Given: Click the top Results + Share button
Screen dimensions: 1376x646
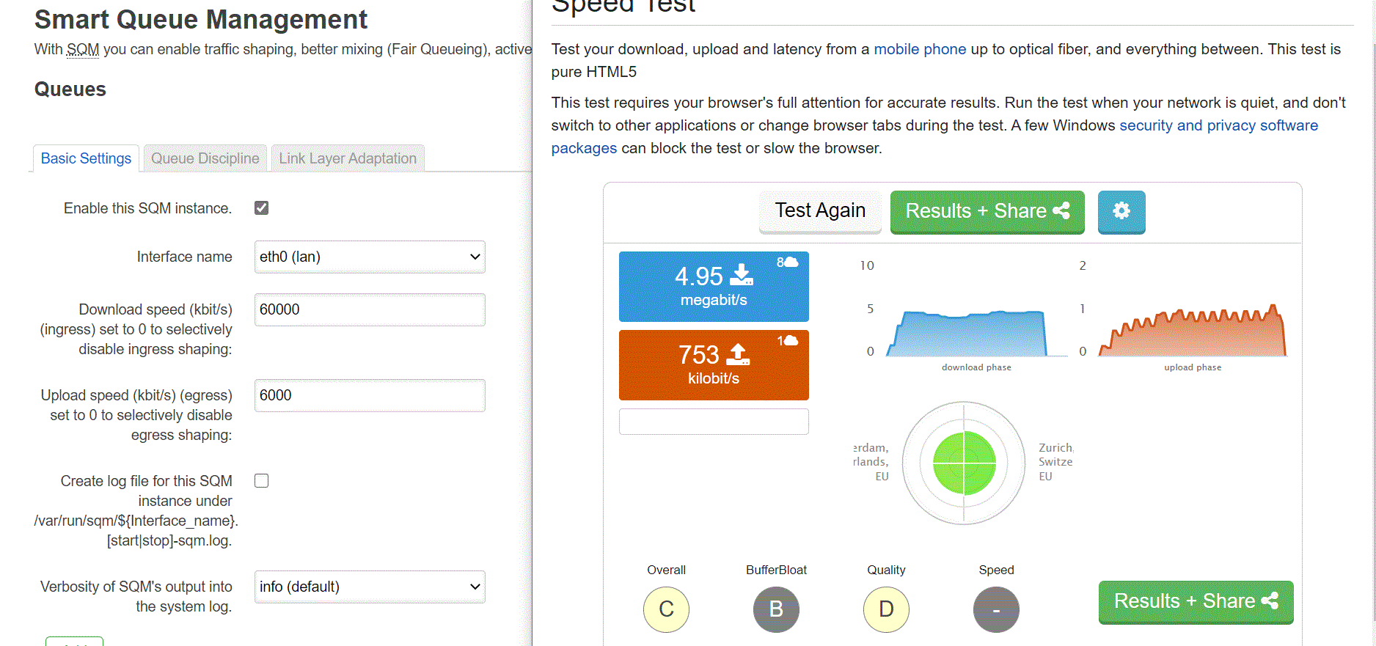Looking at the screenshot, I should [x=987, y=211].
